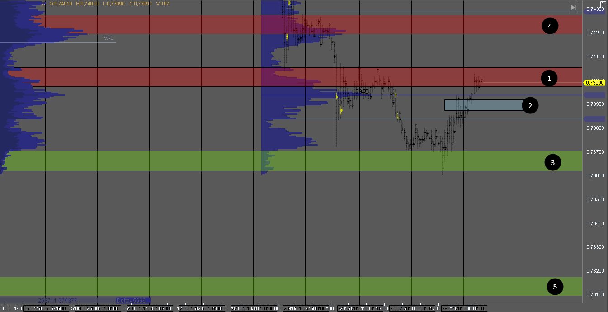Click the yellow 0,73990 current price tag
Screen dimensions: 608x312
pyautogui.click(x=594, y=82)
